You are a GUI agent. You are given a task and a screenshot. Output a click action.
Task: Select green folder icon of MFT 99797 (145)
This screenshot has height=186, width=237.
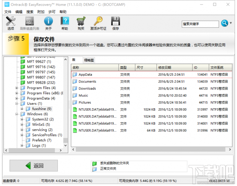[23, 72]
